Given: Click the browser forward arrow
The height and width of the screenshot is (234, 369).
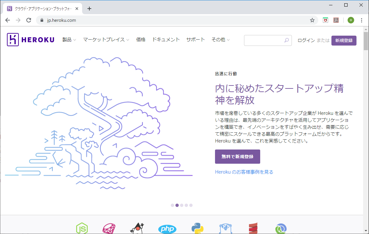Looking at the screenshot, I should click(18, 20).
